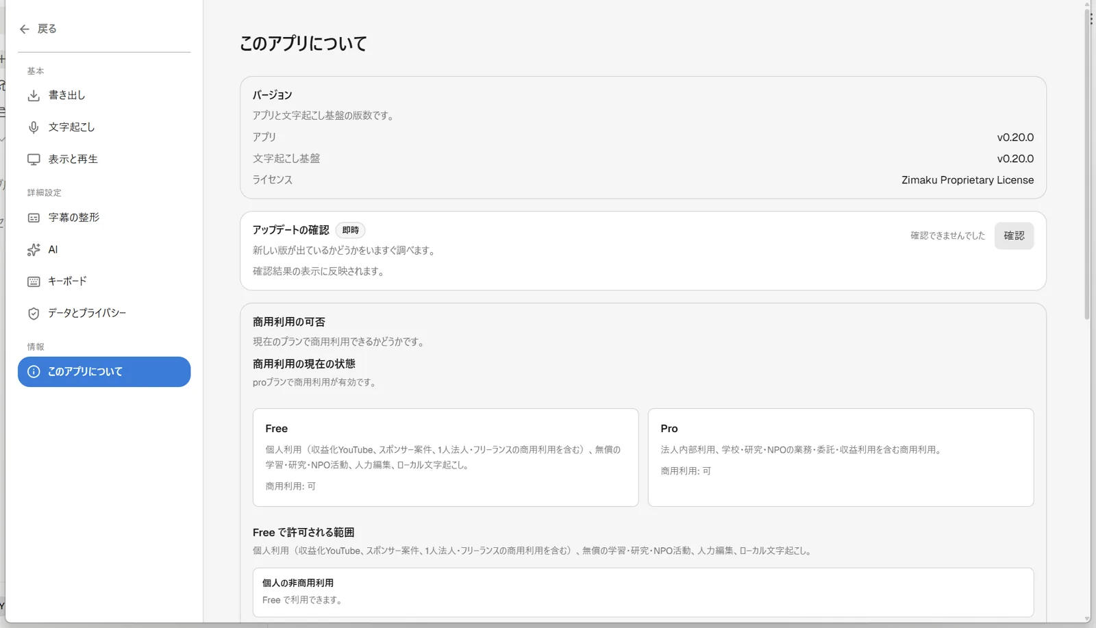The image size is (1096, 628).
Task: Click the Free で許可される範囲 heading
Action: [x=303, y=533]
